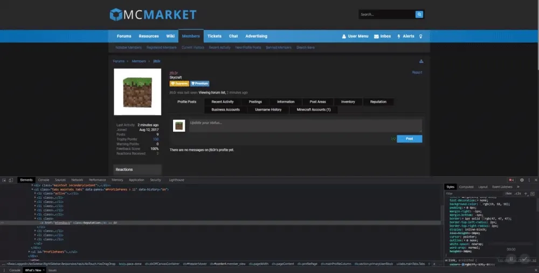Click the Report link

(x=417, y=73)
